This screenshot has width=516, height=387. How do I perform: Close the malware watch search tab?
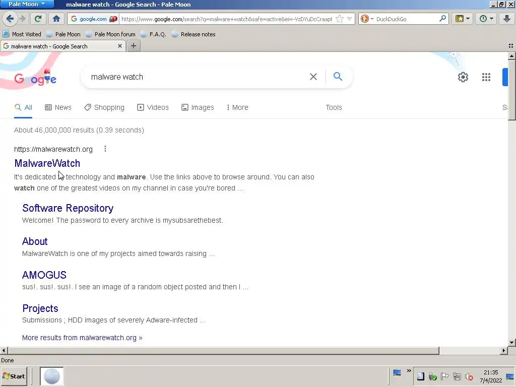click(x=120, y=46)
